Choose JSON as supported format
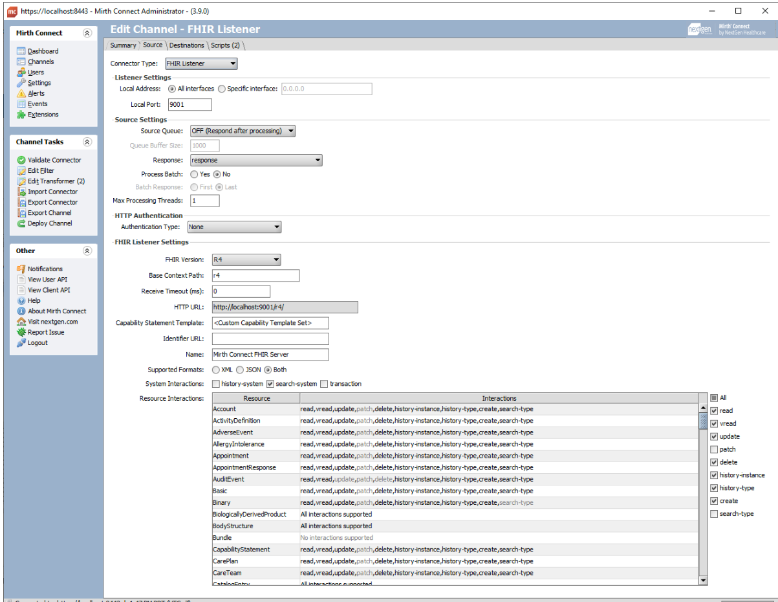Viewport: 778px width, 602px height. click(x=240, y=370)
